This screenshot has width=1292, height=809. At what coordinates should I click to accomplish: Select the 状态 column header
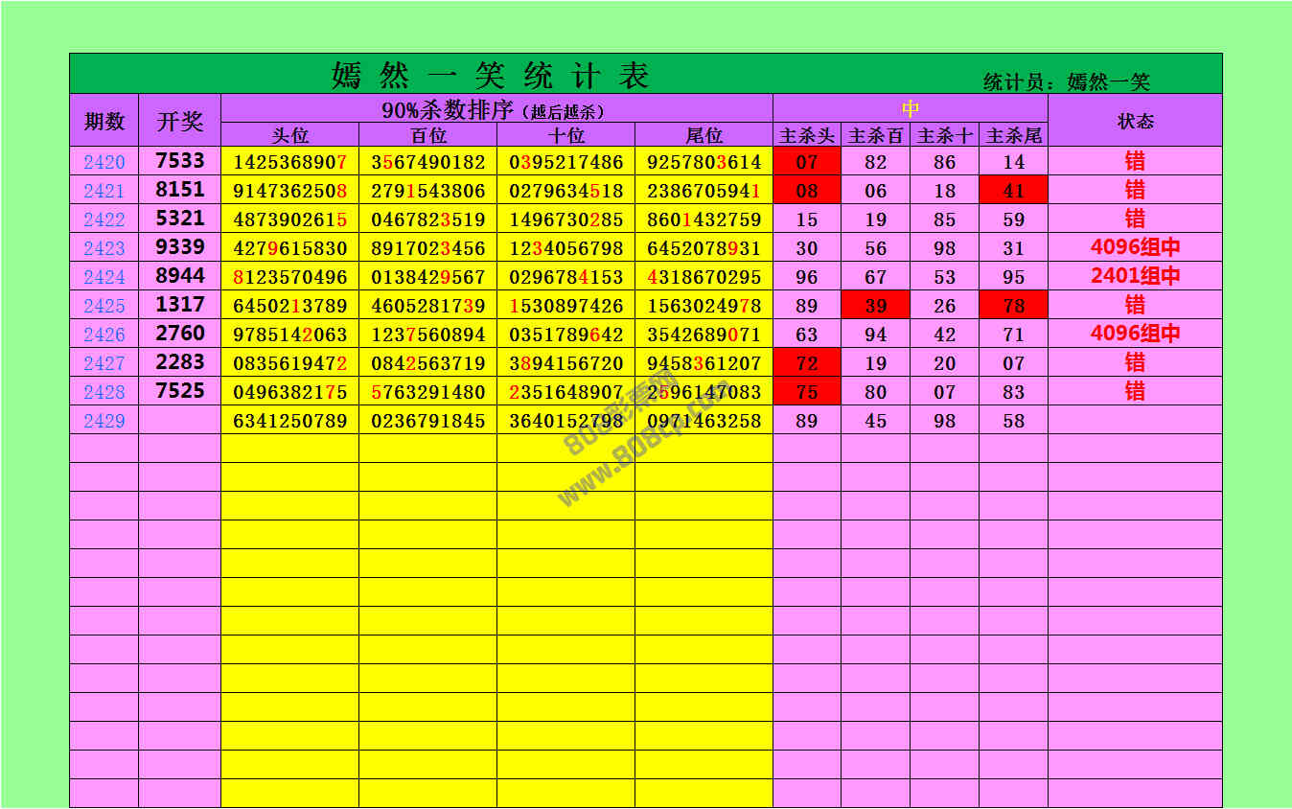(1135, 121)
